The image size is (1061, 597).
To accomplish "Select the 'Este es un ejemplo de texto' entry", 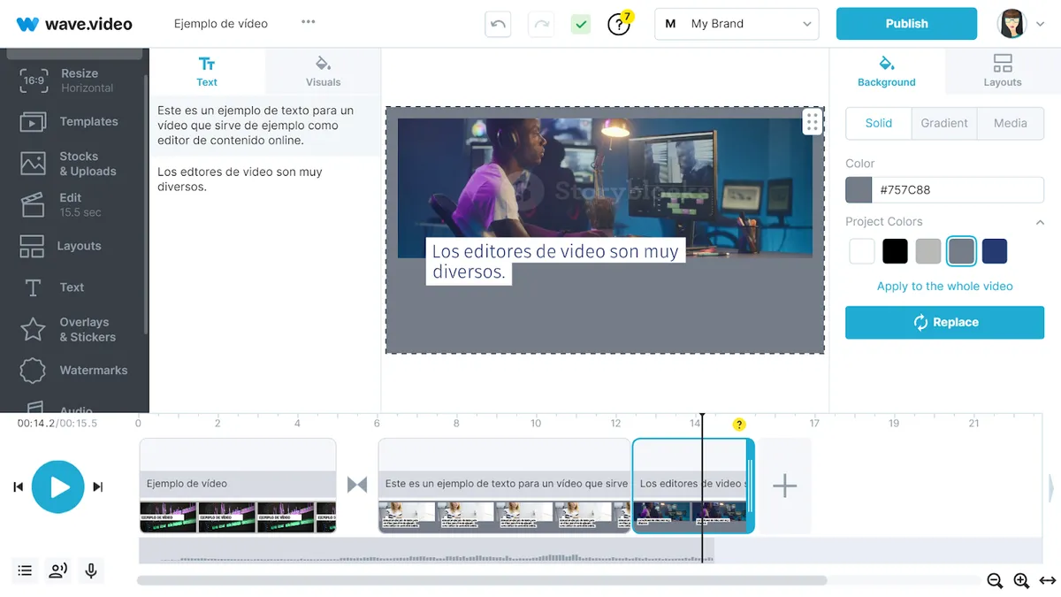I will point(264,126).
